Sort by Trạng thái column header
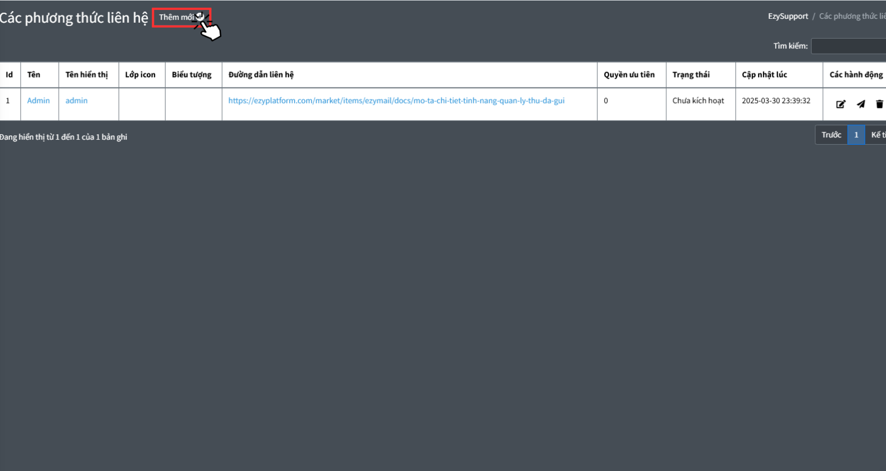Screen dimensions: 886x471 (691, 75)
